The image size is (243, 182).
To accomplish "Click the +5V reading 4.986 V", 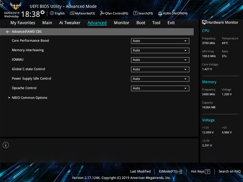I will tap(226, 132).
